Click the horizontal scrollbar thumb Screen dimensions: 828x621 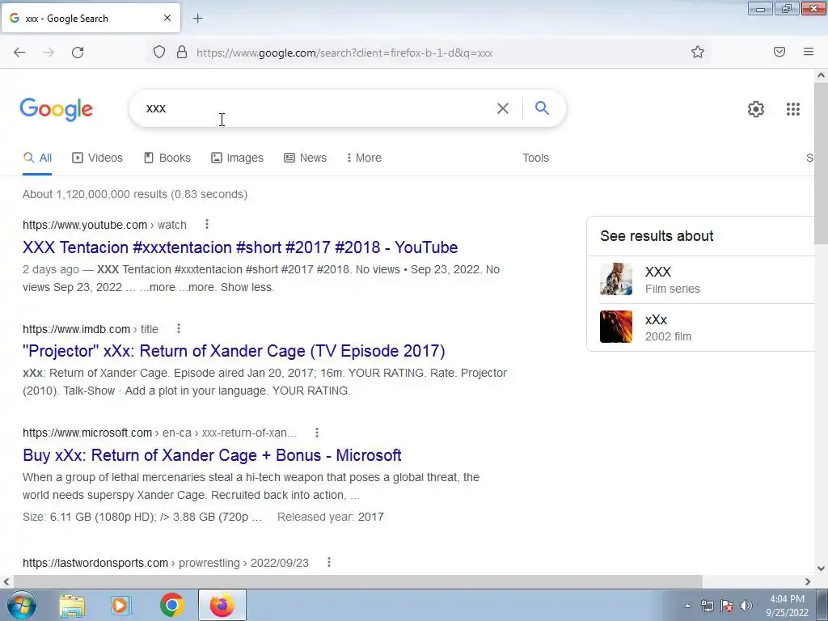[357, 581]
